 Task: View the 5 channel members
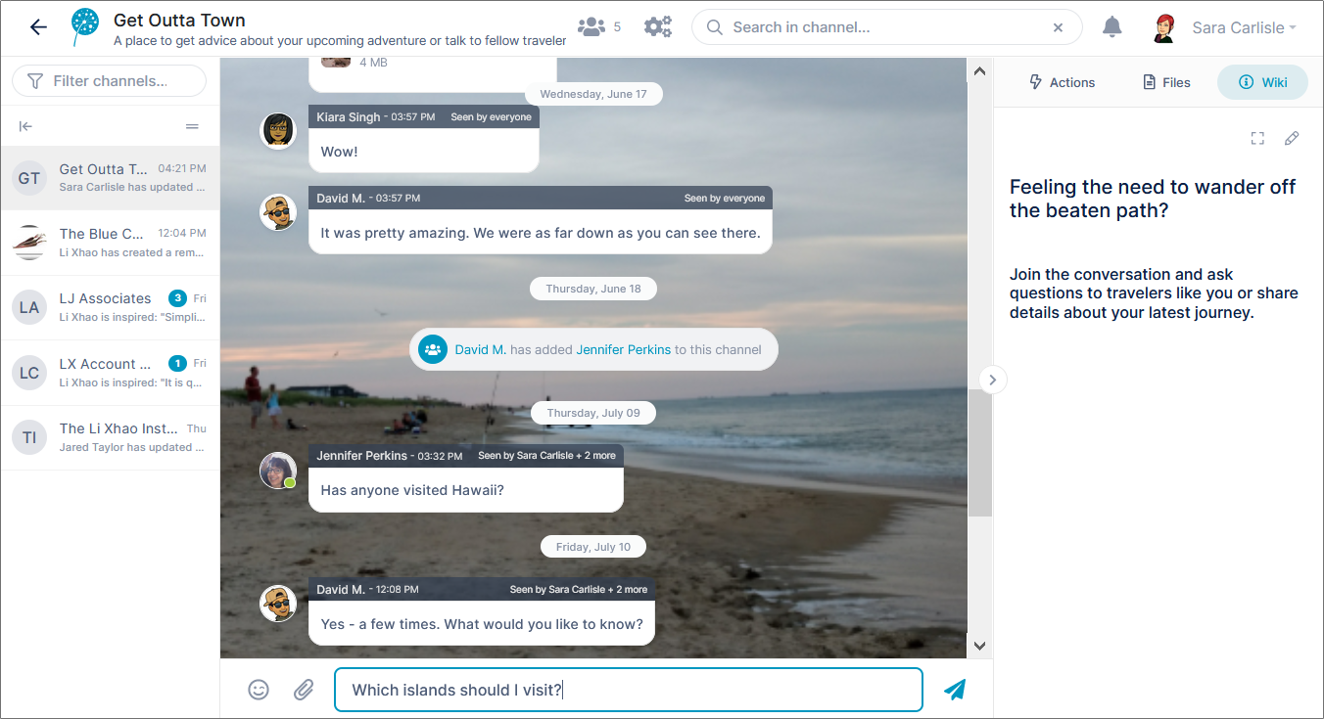coord(599,27)
